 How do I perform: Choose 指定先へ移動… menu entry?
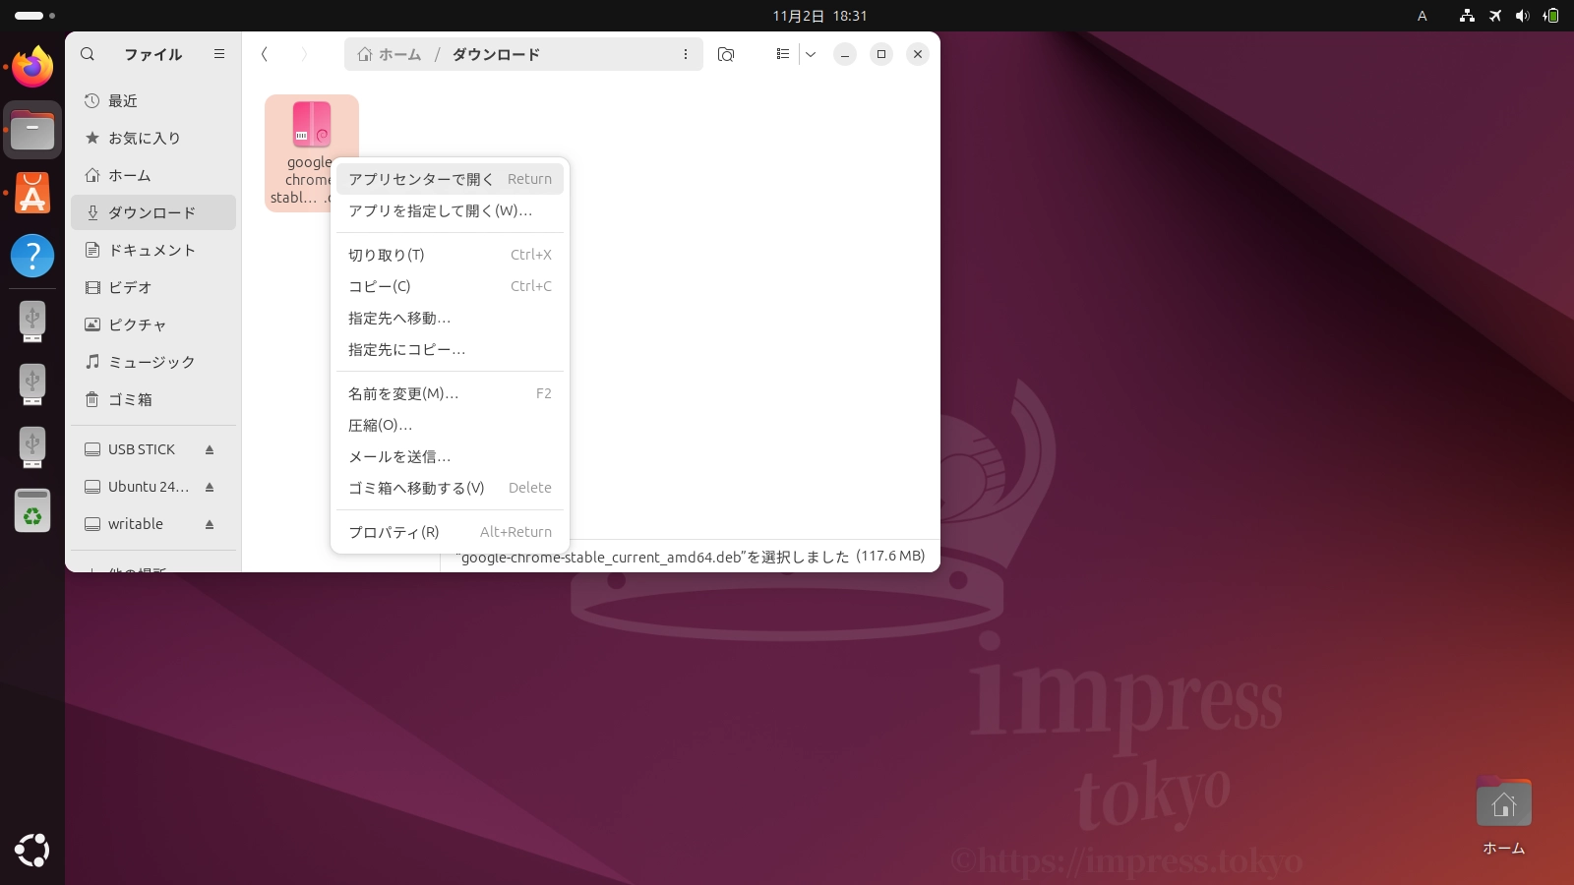(450, 318)
